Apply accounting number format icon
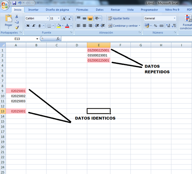The width and height of the screenshot is (192, 174). (x=147, y=26)
